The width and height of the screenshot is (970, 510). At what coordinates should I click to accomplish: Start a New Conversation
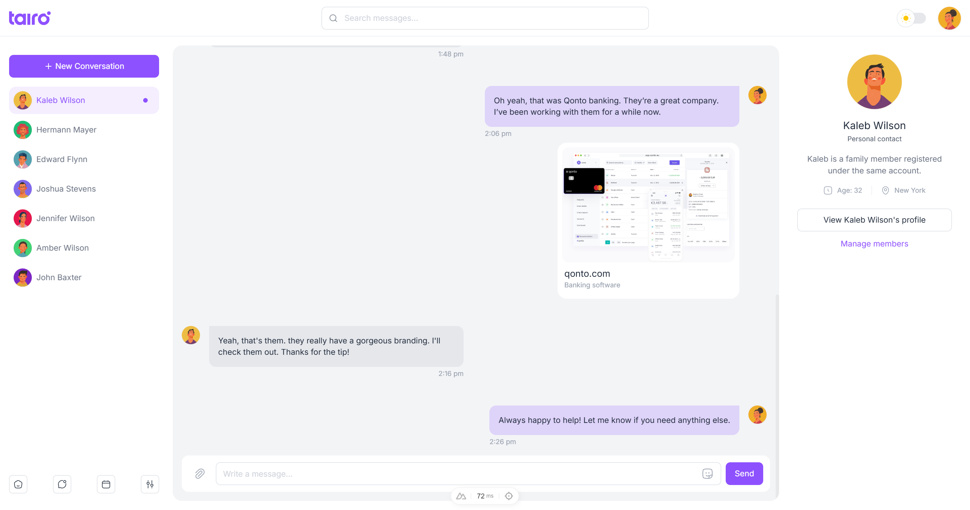(x=84, y=66)
